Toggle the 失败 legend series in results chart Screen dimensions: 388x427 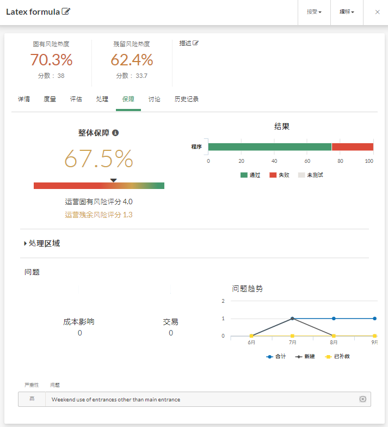[280, 175]
